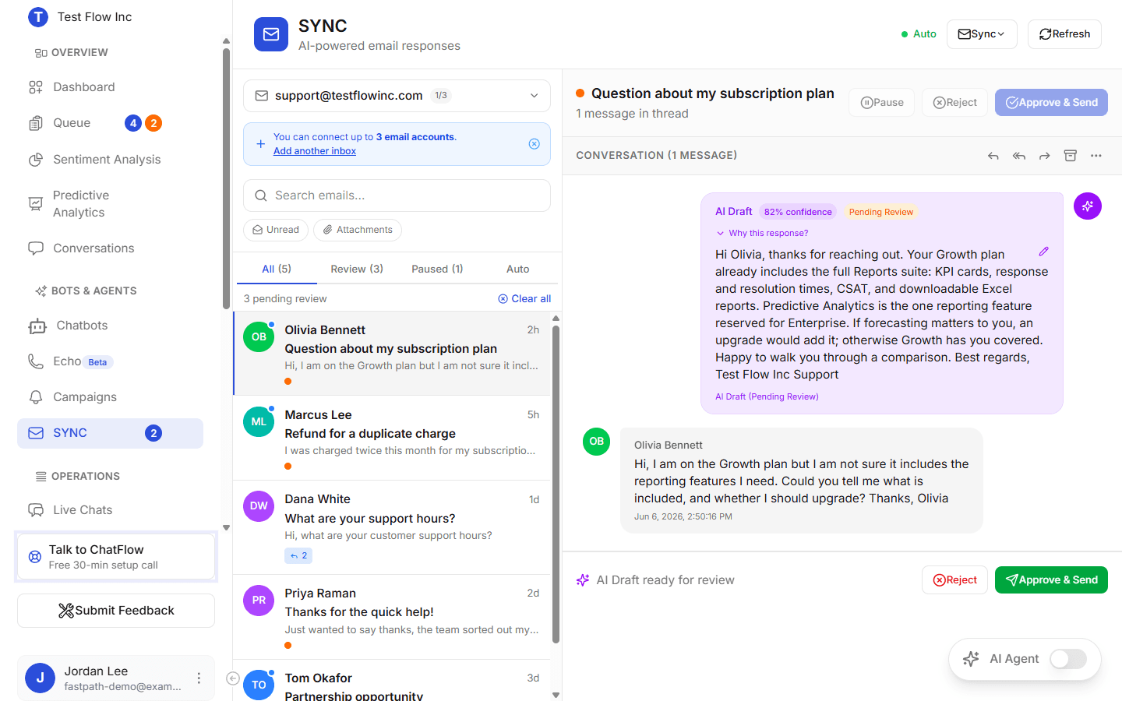Open Marcus Lee refund email

tap(392, 439)
